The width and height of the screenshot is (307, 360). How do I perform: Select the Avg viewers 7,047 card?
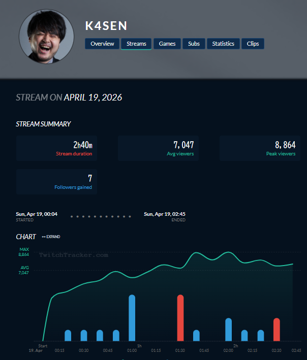click(x=158, y=148)
